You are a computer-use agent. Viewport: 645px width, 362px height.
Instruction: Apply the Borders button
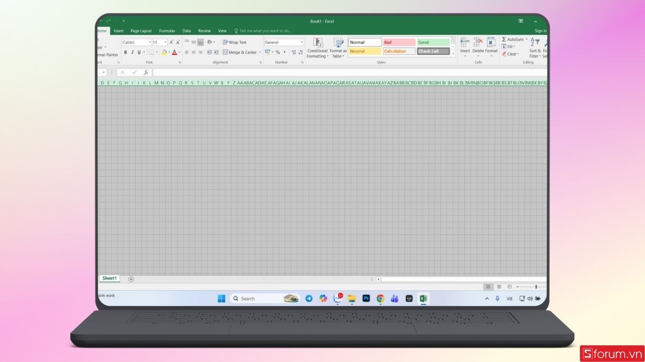click(x=152, y=53)
